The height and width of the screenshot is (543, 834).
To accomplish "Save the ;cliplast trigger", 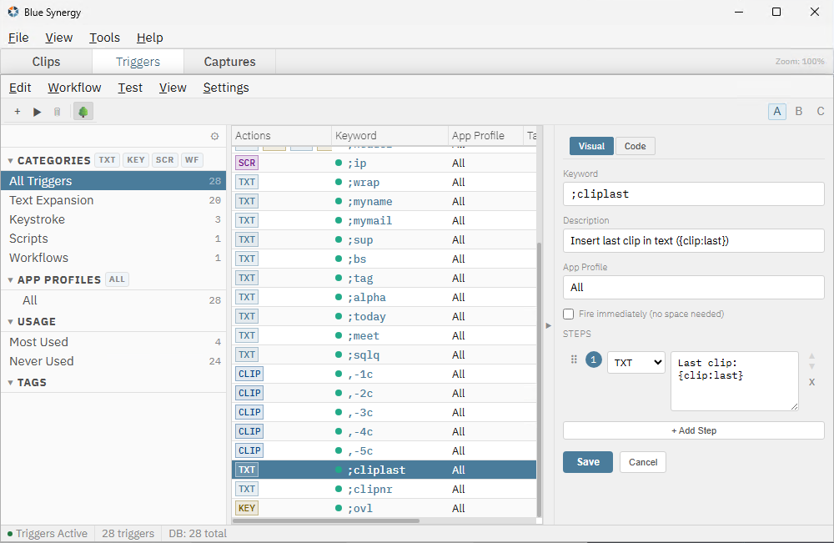I will click(x=587, y=461).
